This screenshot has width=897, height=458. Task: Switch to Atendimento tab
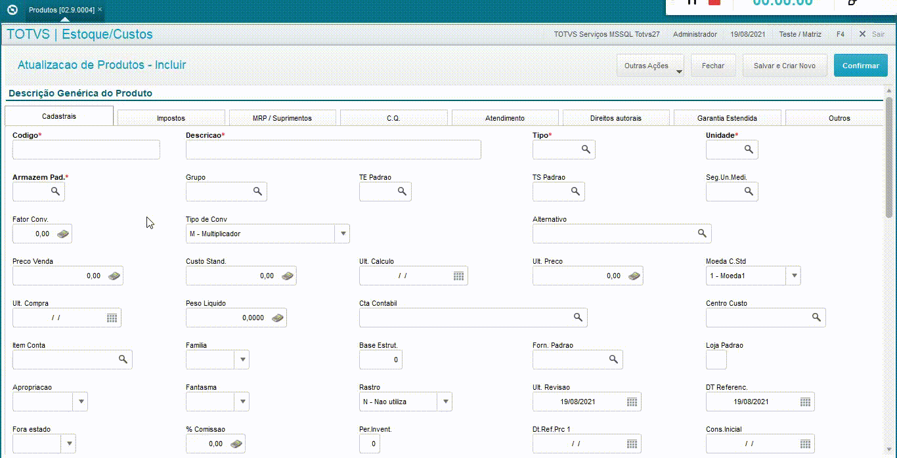click(505, 118)
